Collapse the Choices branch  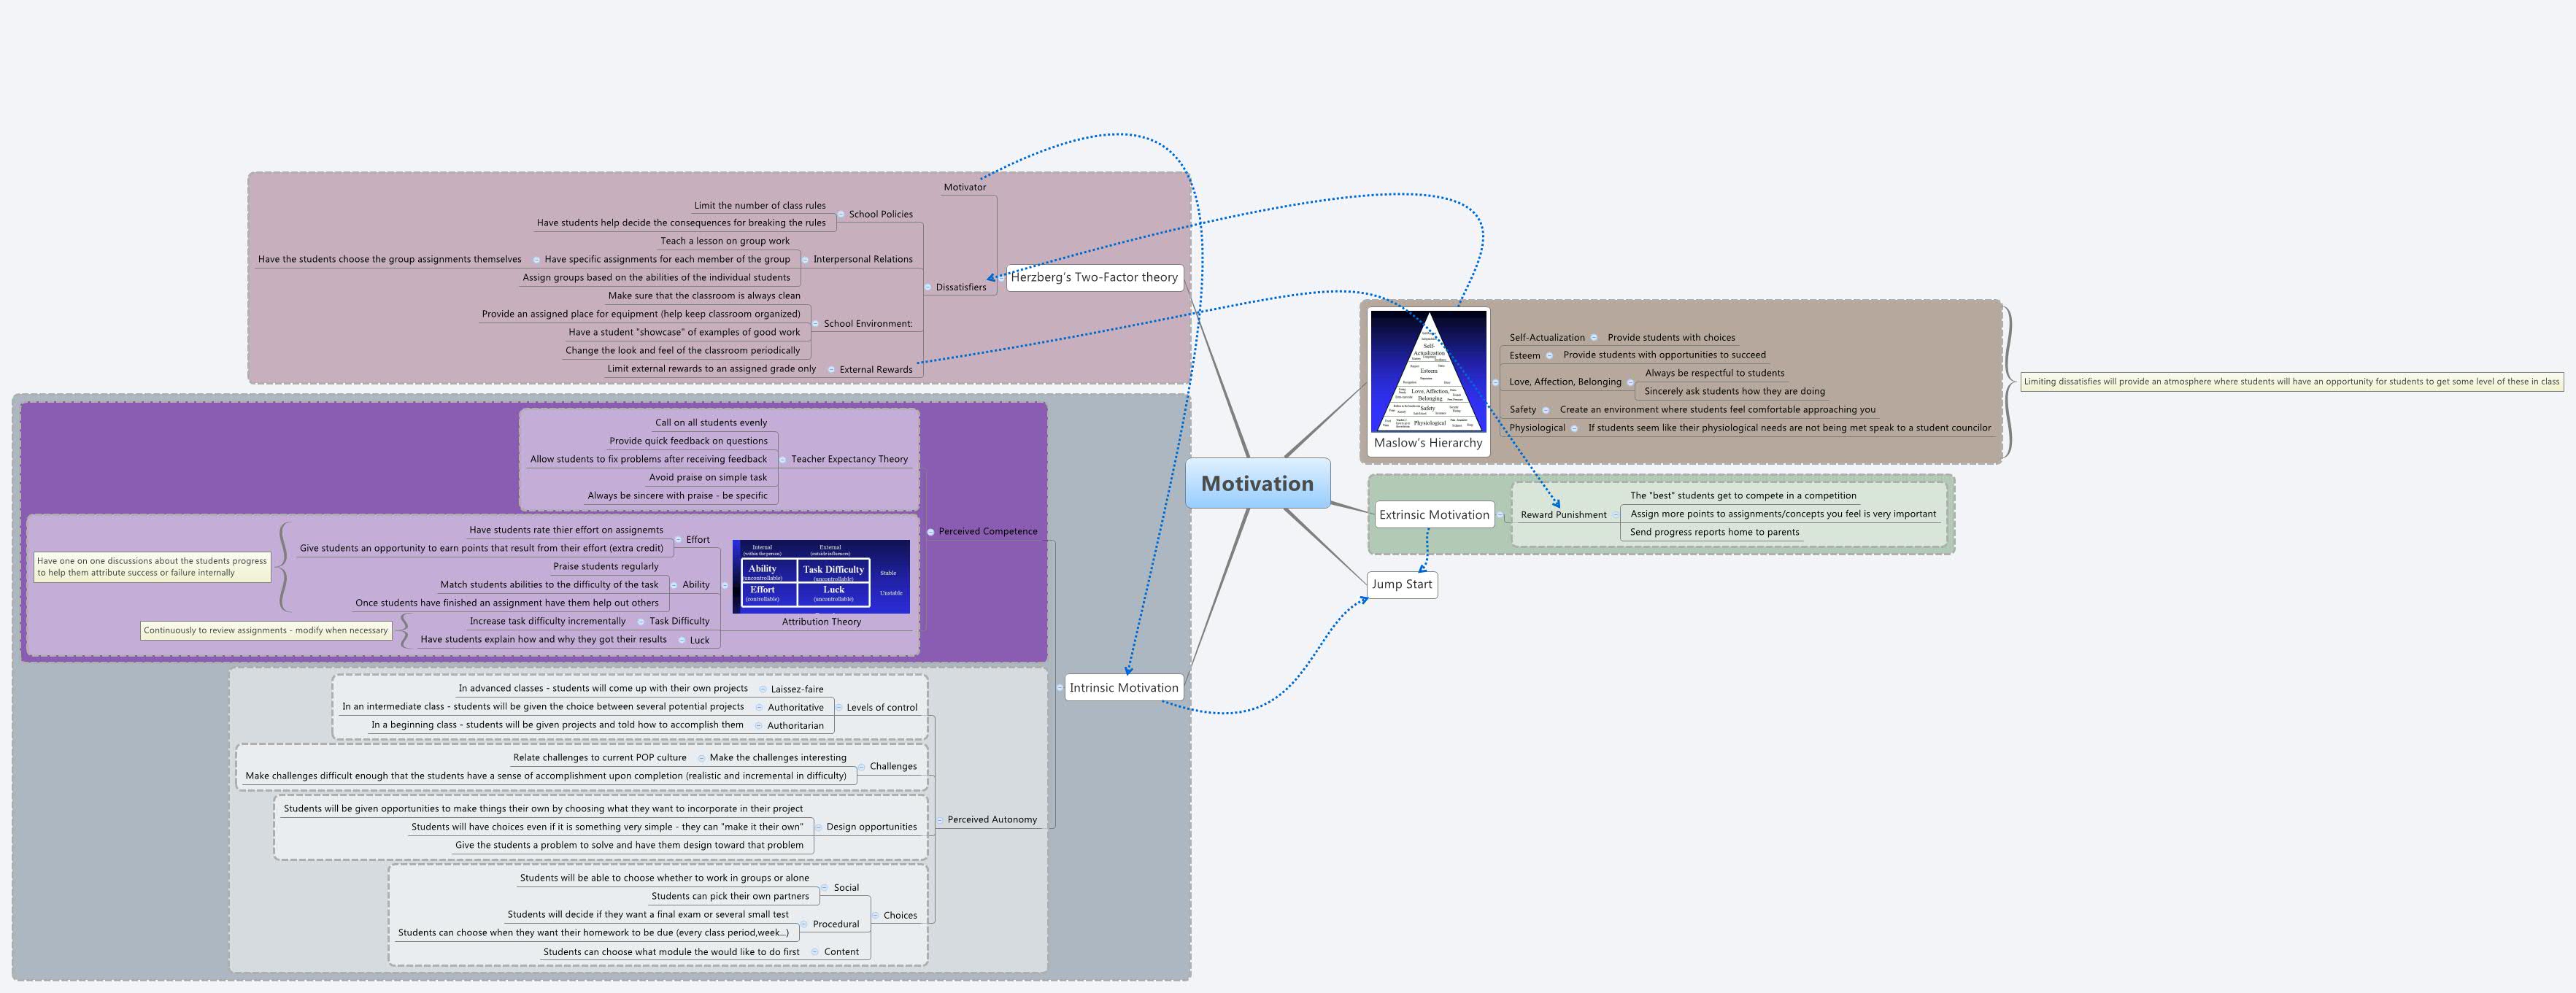874,915
